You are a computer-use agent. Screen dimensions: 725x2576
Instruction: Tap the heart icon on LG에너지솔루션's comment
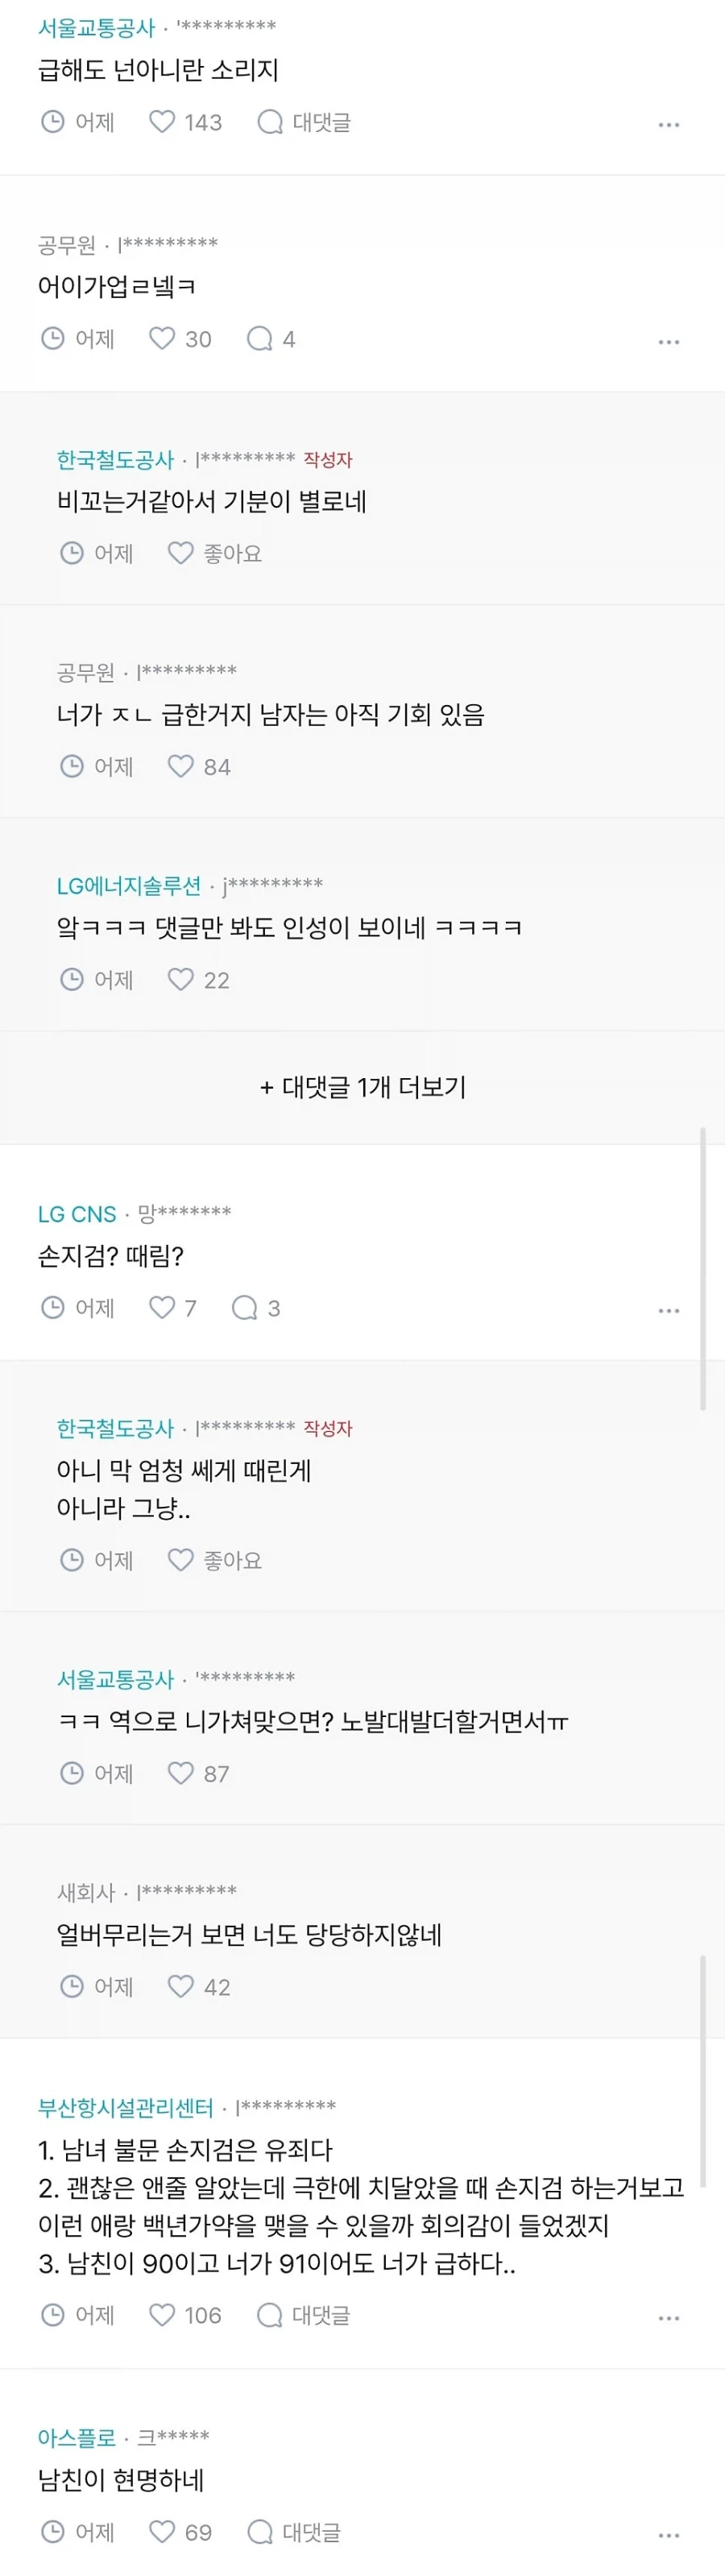pyautogui.click(x=184, y=980)
